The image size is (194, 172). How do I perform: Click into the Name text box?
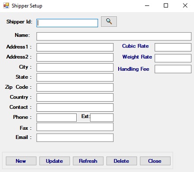point(114,37)
